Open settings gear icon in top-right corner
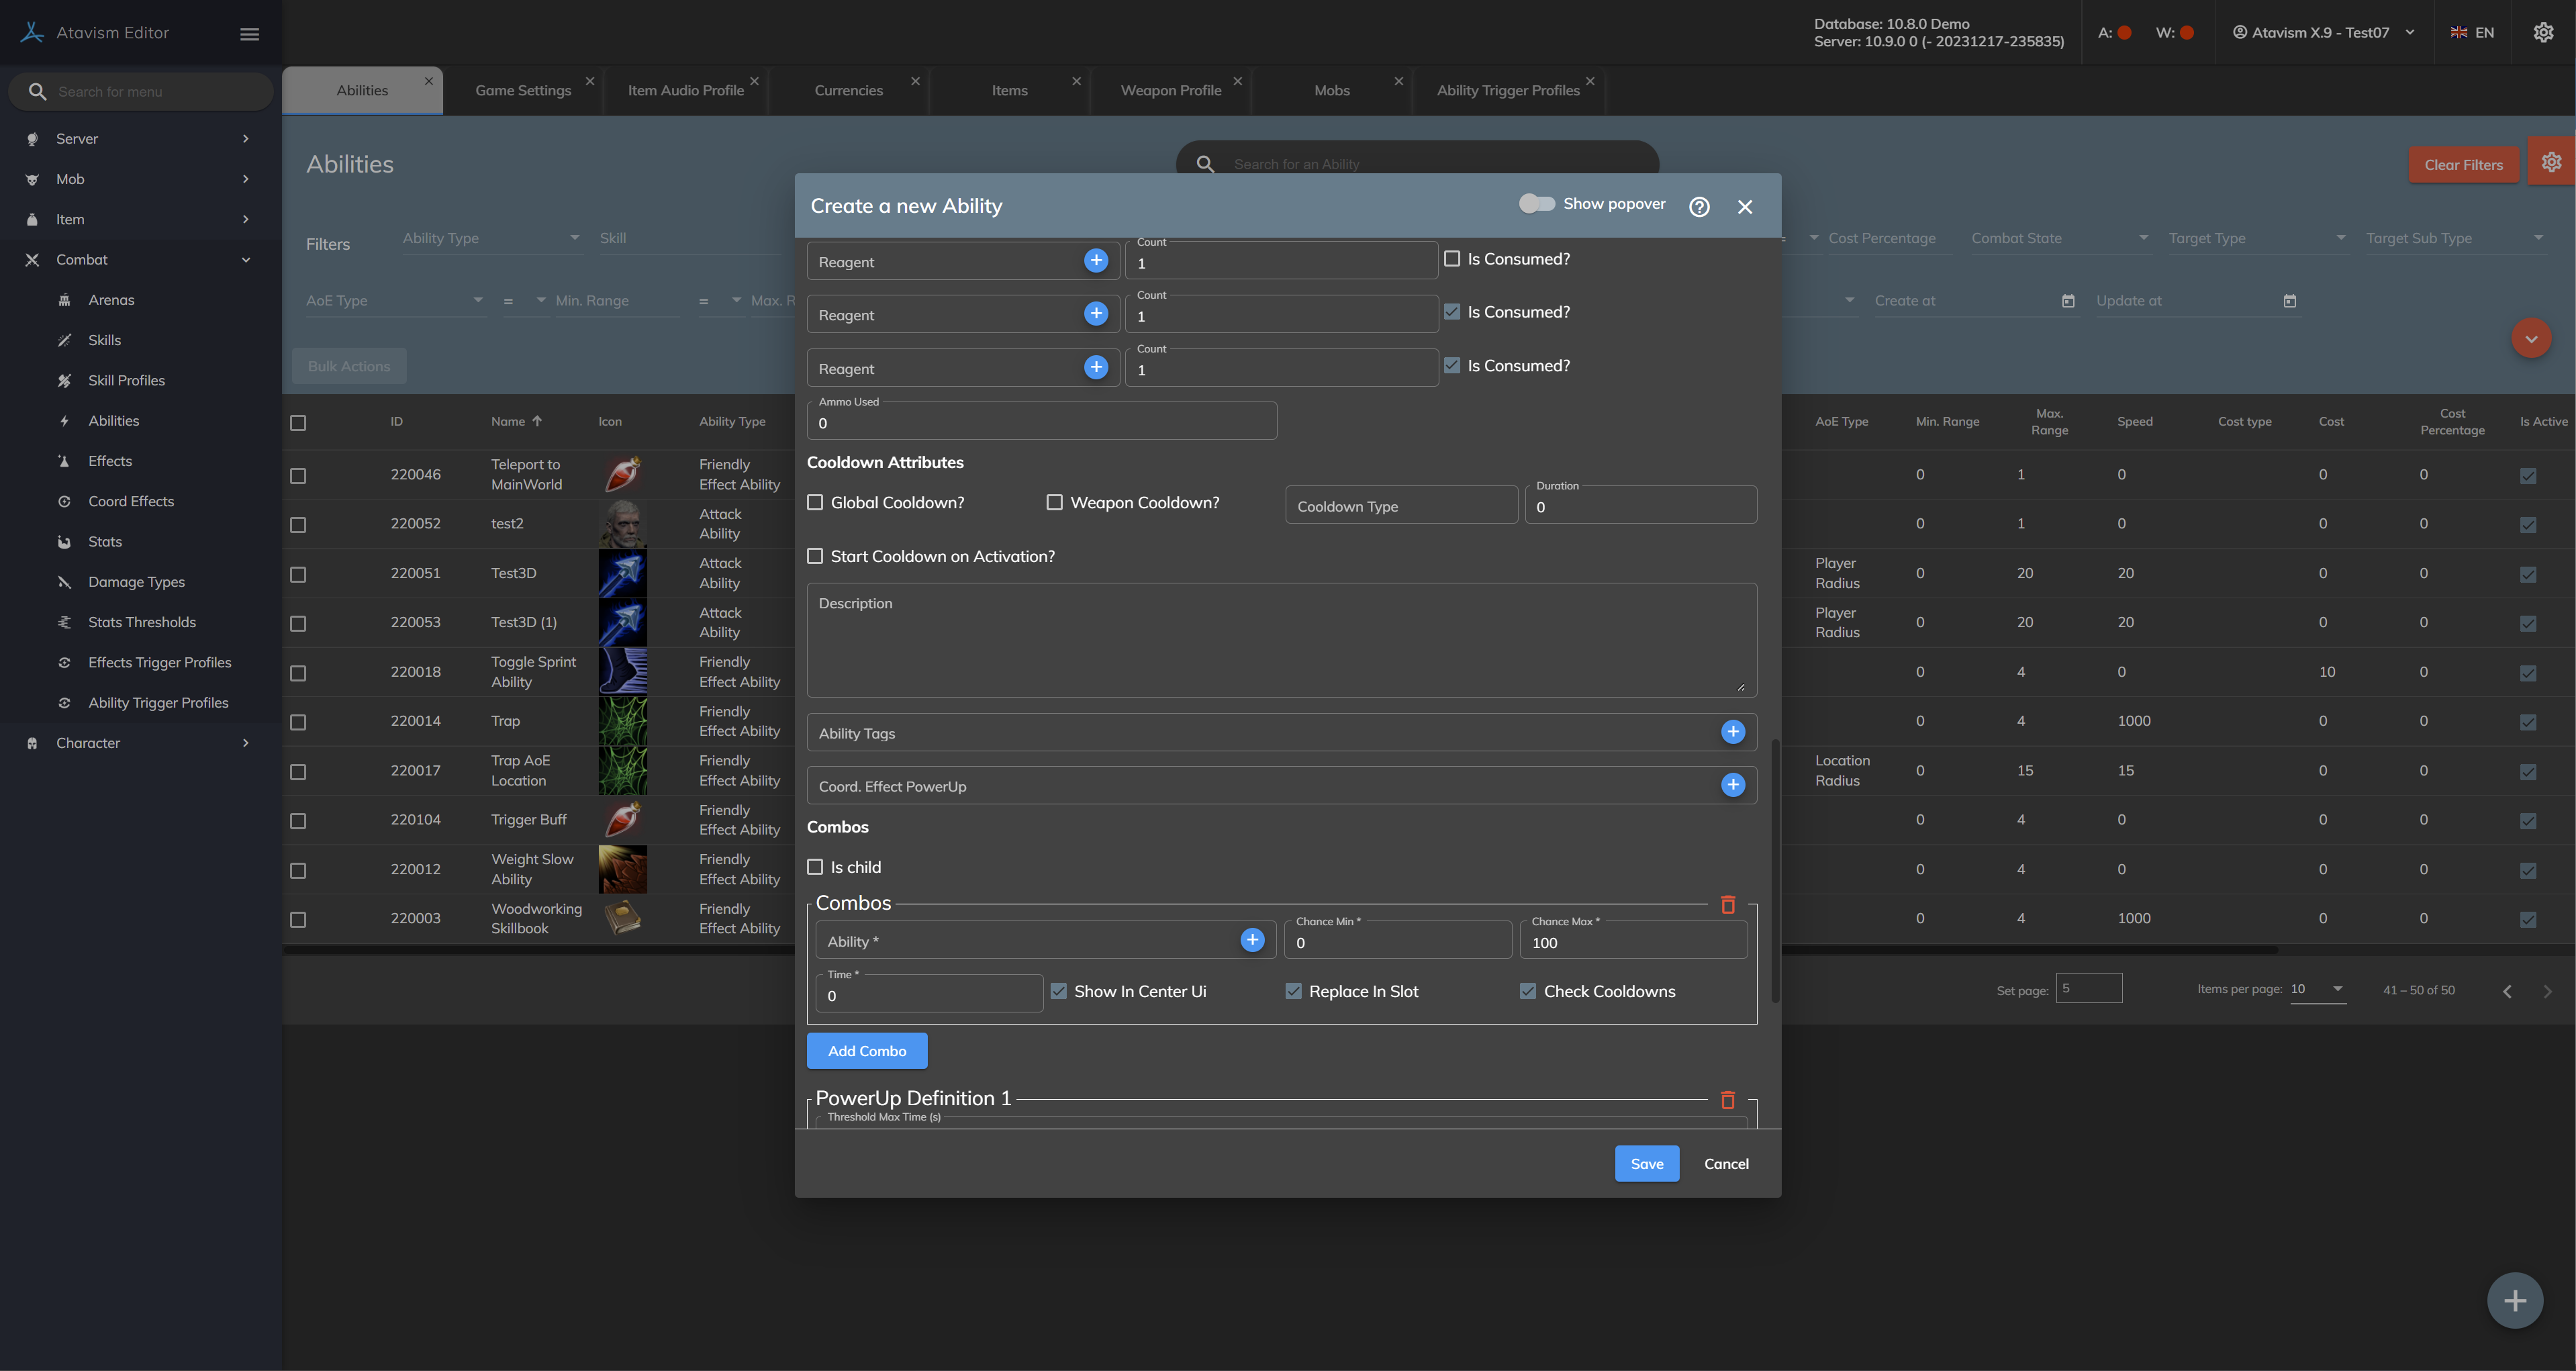Screen dimensions: 2576x1371 (2543, 33)
